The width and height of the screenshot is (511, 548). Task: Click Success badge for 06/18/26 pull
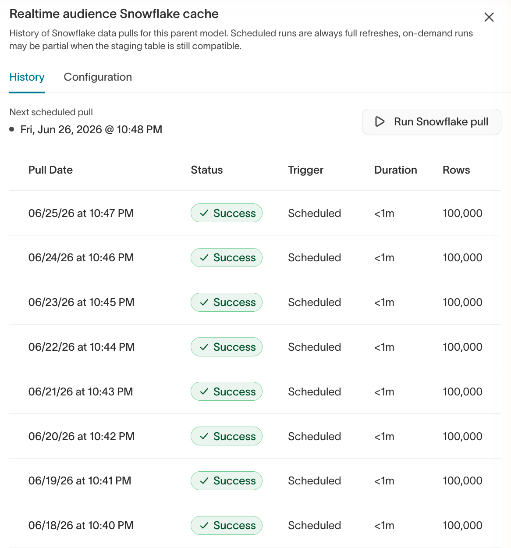tap(227, 526)
